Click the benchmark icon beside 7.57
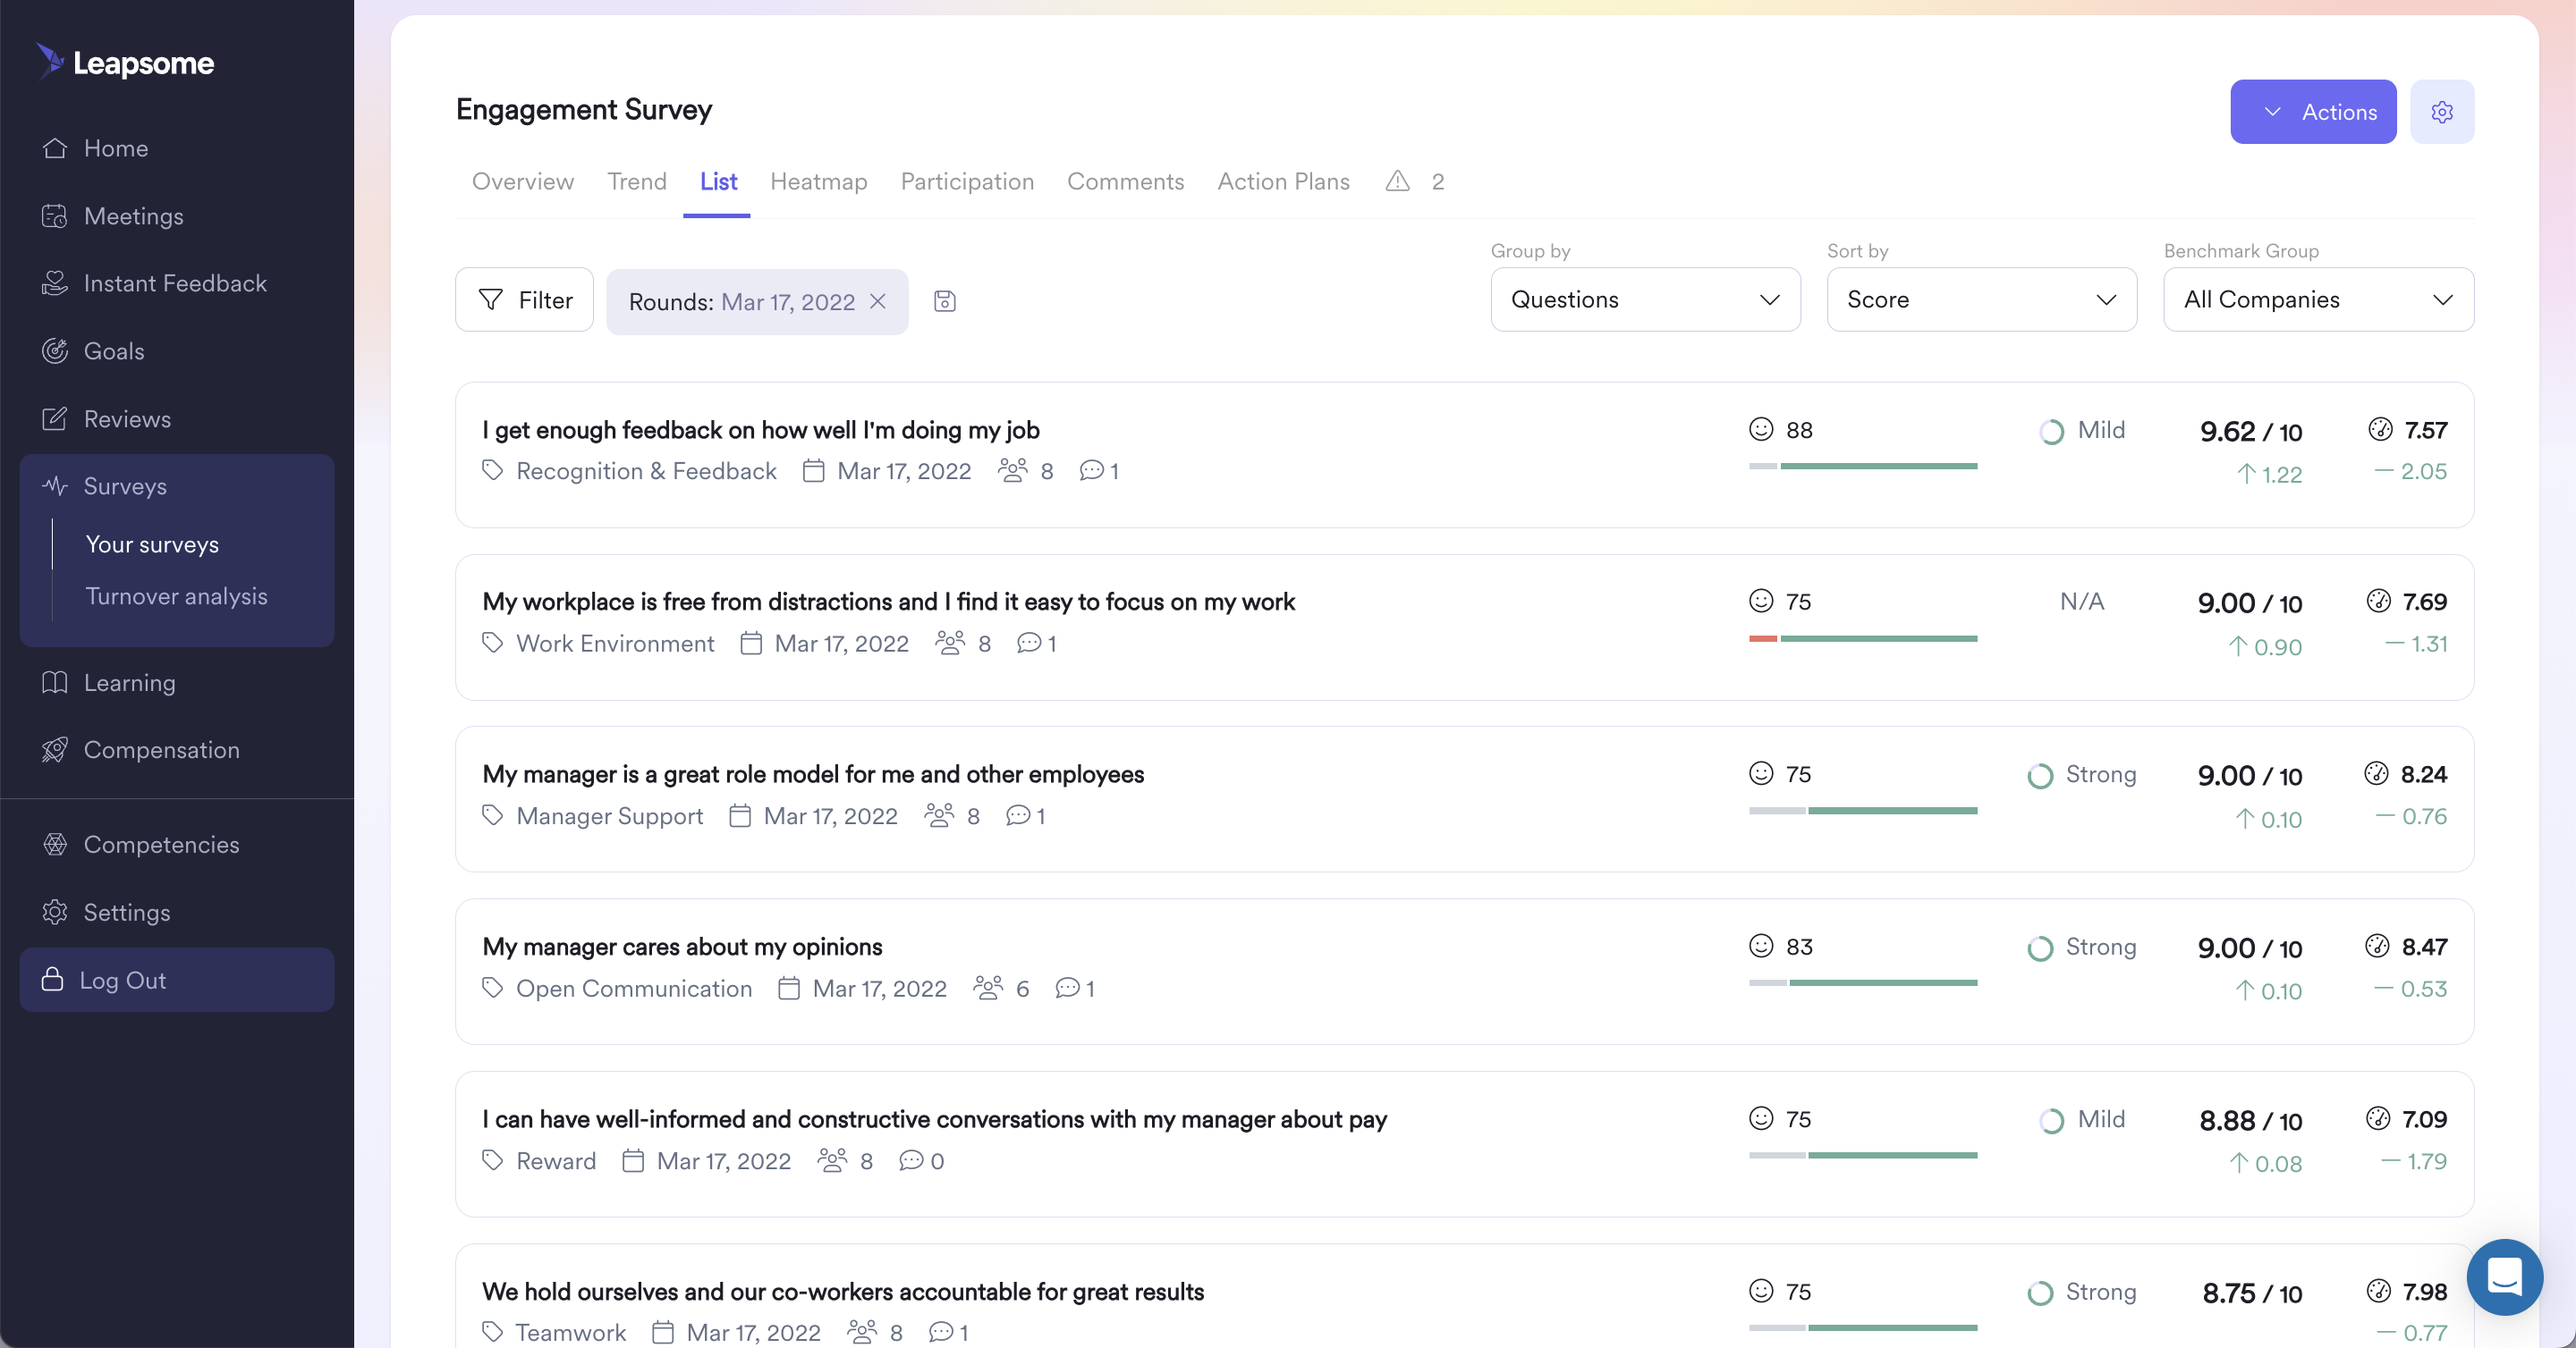 tap(2380, 430)
